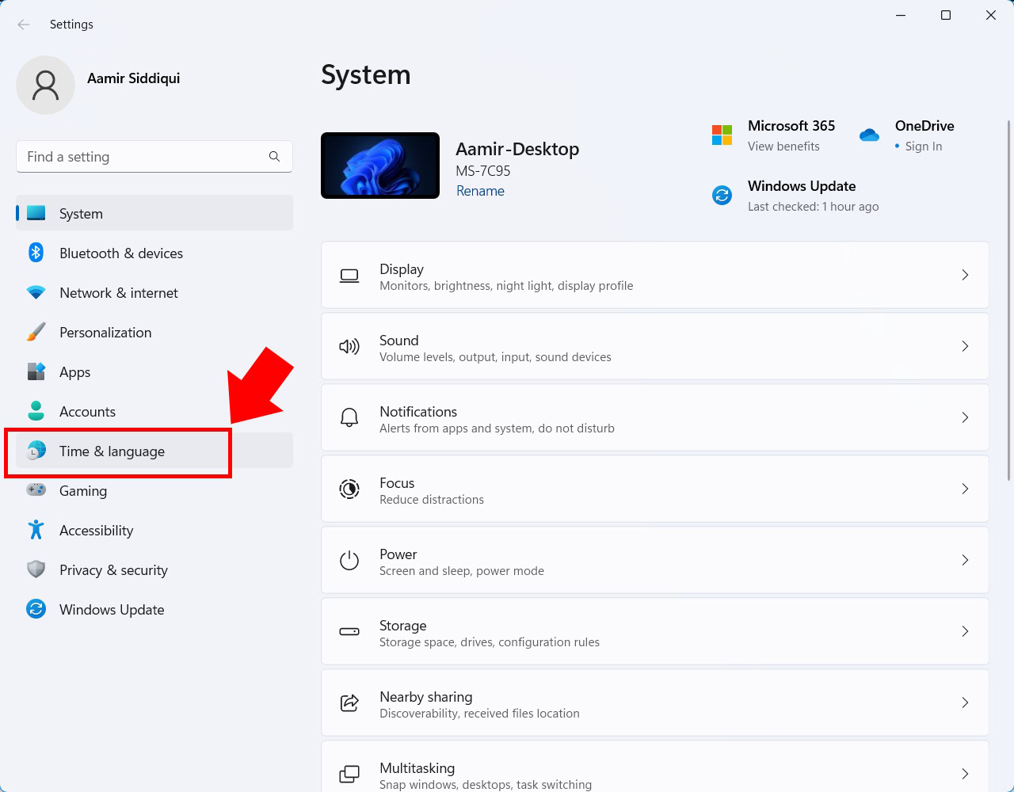Click the Rename link under Aamir-Desktop
Viewport: 1014px width, 792px height.
480,191
